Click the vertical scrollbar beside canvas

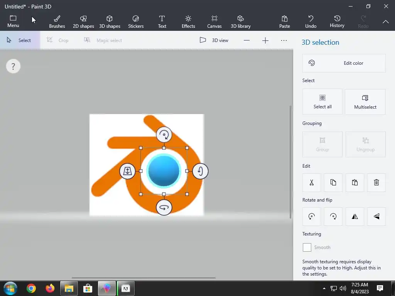tap(290, 162)
